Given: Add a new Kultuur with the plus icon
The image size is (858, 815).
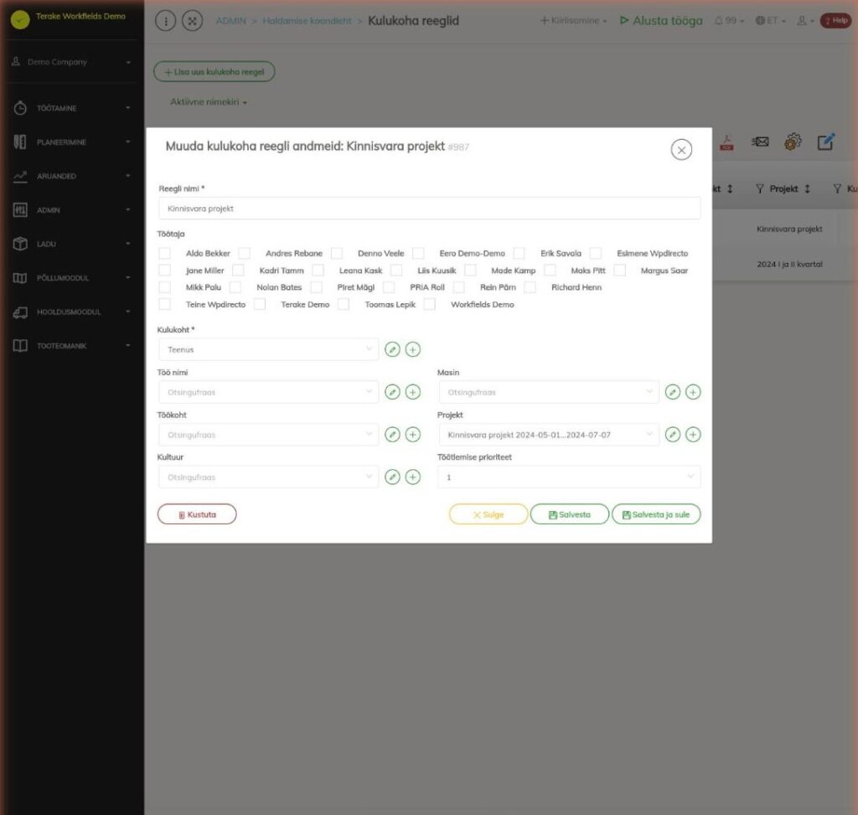Looking at the screenshot, I should (412, 477).
